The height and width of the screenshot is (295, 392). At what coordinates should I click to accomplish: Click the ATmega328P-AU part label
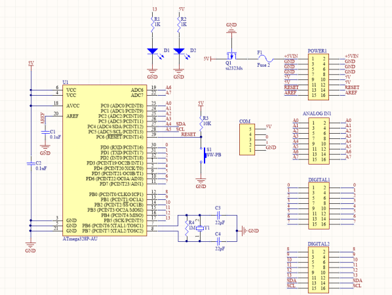click(80, 239)
